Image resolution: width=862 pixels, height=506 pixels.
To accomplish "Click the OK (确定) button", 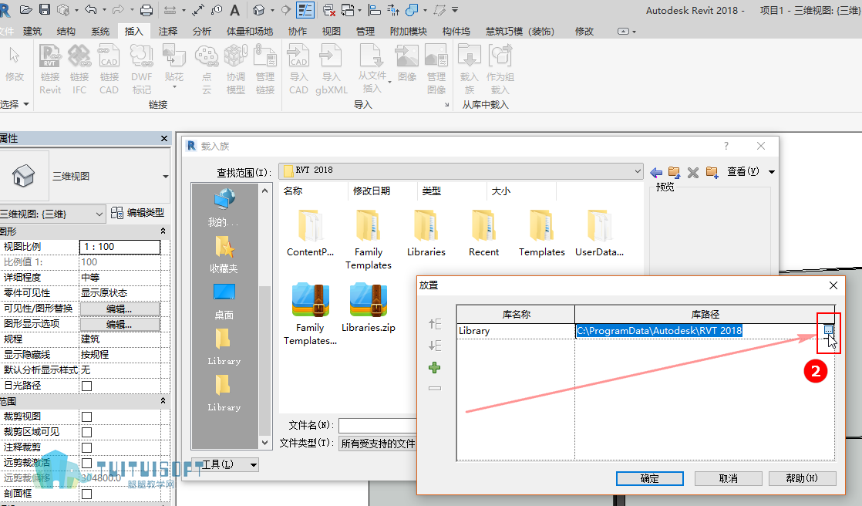I will pyautogui.click(x=649, y=478).
